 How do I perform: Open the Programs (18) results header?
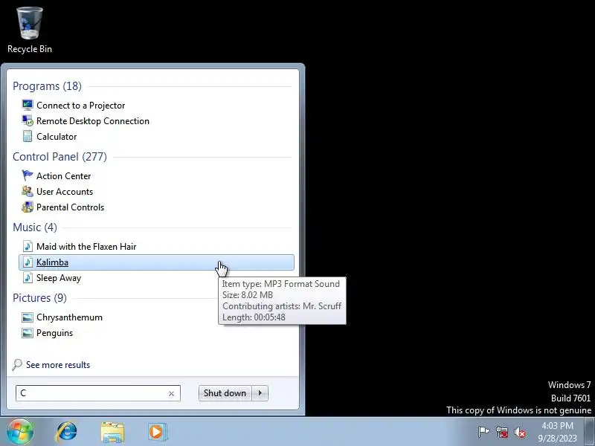coord(47,86)
